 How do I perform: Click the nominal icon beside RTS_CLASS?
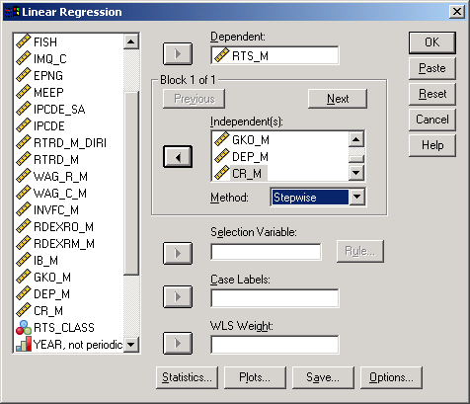pyautogui.click(x=24, y=327)
